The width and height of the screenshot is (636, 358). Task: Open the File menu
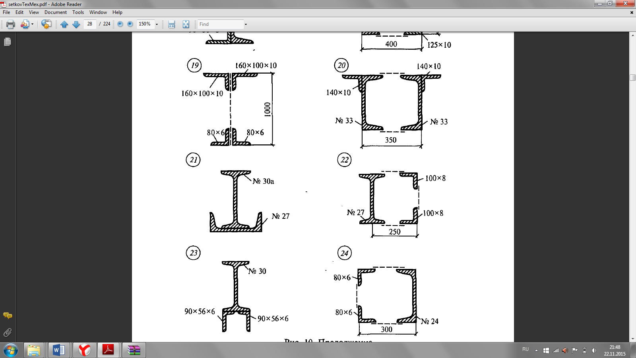coord(6,12)
